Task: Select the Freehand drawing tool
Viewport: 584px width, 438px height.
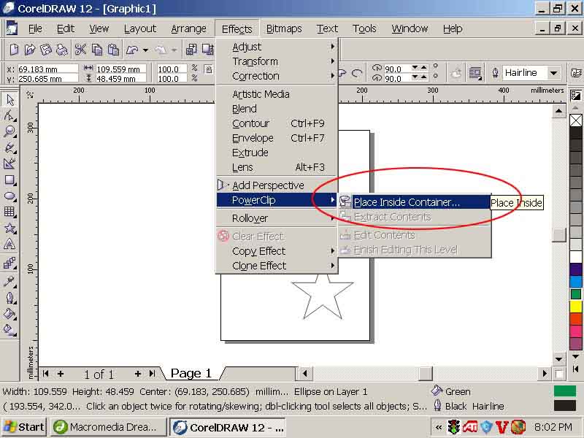Action: 9,148
